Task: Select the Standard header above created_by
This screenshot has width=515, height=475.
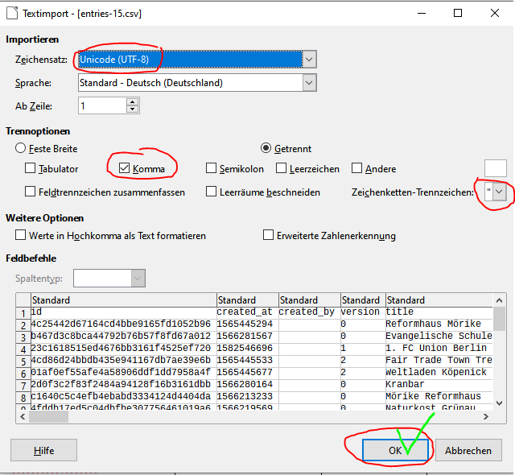Action: pyautogui.click(x=310, y=300)
